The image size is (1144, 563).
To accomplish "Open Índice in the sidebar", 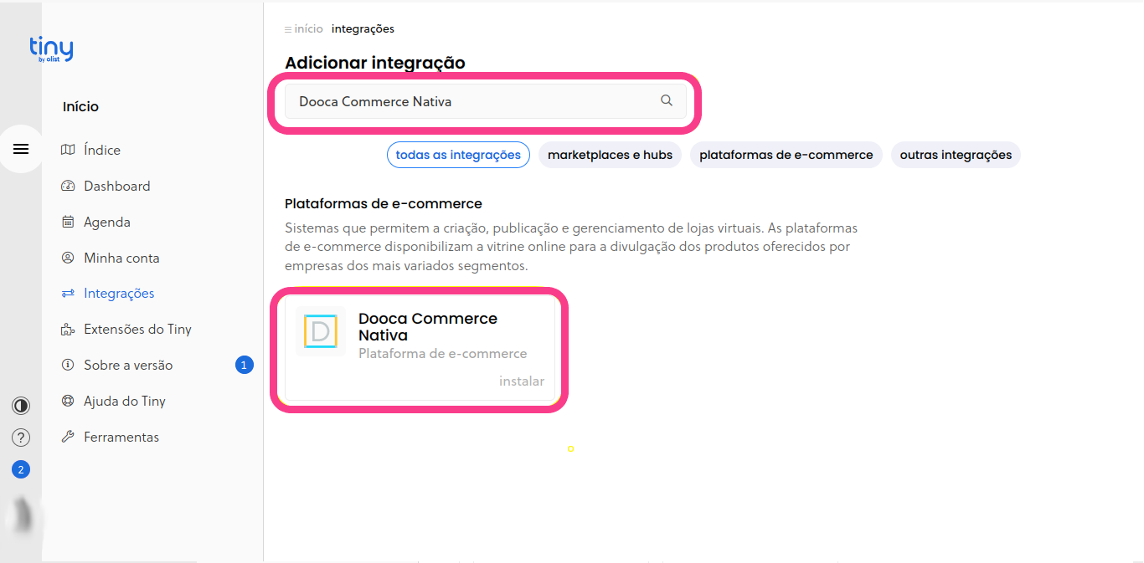I will [x=102, y=150].
